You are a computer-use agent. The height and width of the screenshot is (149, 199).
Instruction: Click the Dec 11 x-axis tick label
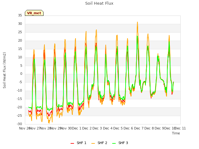pyautogui.click(x=180, y=128)
